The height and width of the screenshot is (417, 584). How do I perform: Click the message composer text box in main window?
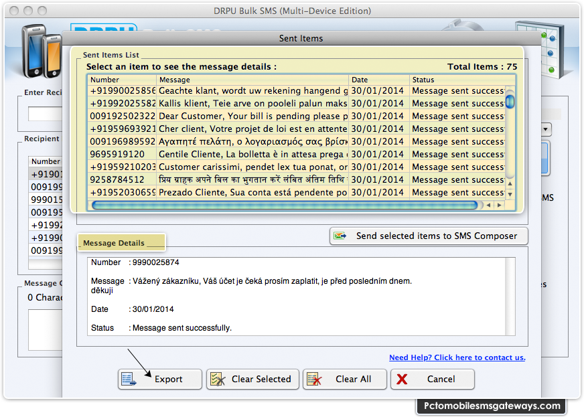[x=45, y=330]
